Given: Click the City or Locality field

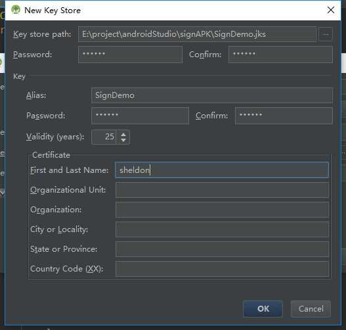Looking at the screenshot, I should tap(222, 229).
